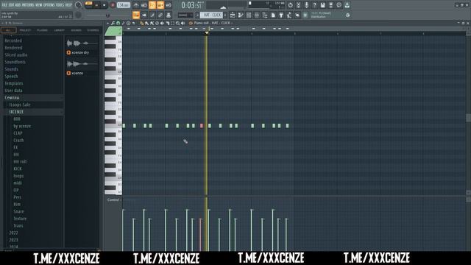Viewport: 471px width, 265px height.
Task: Expand the HH roll folder in browser
Action: (20, 162)
